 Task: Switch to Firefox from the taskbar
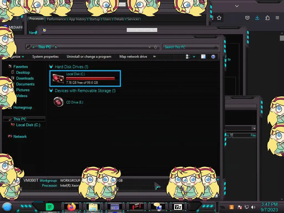tap(71, 207)
